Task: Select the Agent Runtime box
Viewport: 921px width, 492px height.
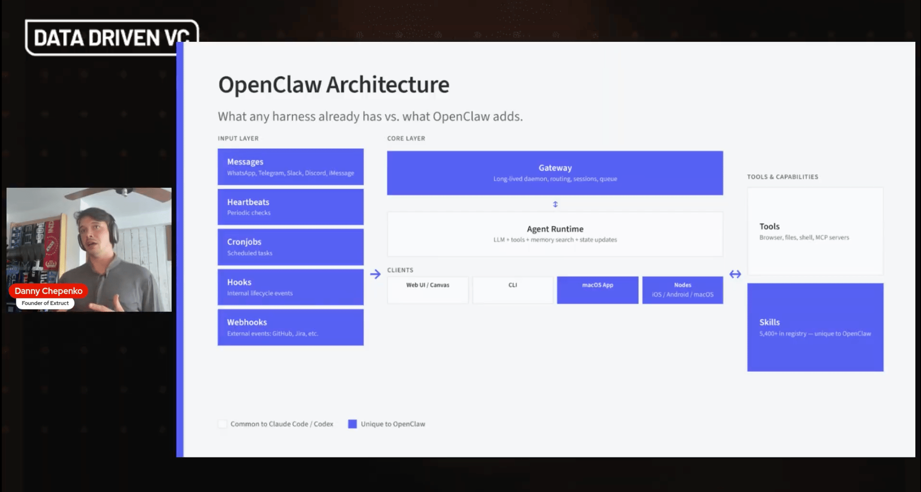Action: (555, 234)
